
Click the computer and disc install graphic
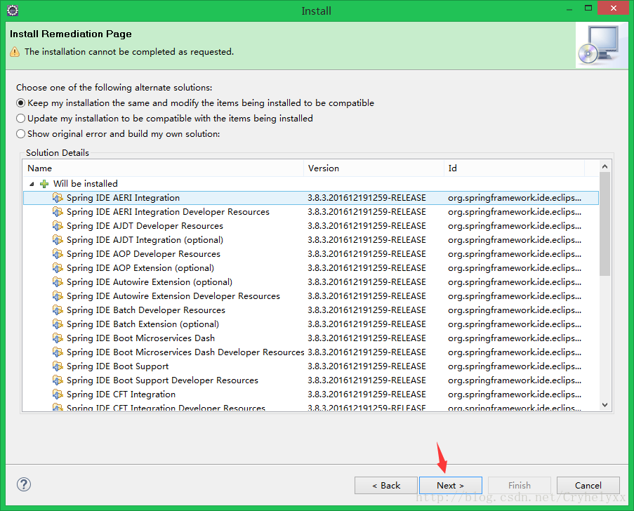tap(601, 45)
